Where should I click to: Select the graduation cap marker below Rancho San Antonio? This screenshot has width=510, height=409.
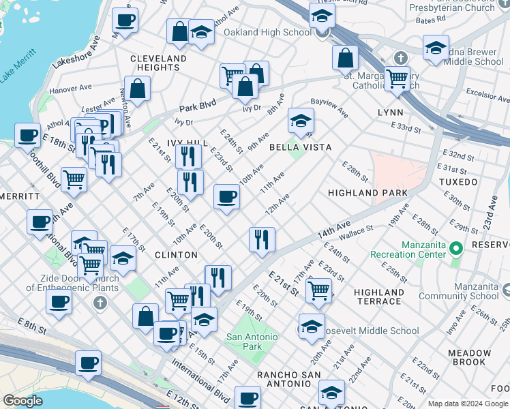pos(331,394)
